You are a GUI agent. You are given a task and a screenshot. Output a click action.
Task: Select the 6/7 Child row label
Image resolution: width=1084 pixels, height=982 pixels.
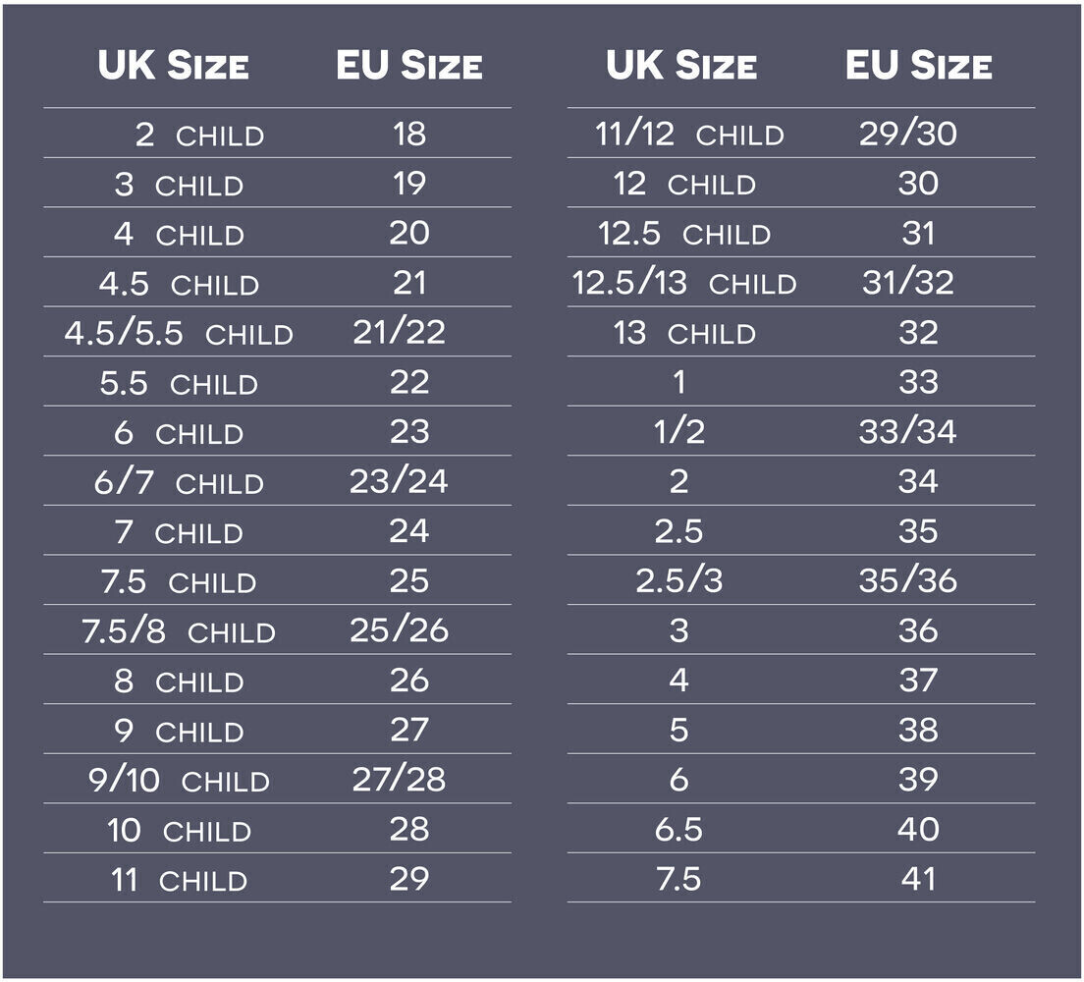point(179,482)
